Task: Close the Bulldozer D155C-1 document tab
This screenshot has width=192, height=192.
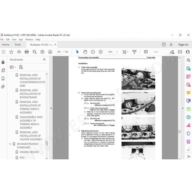Action: pos(55,44)
